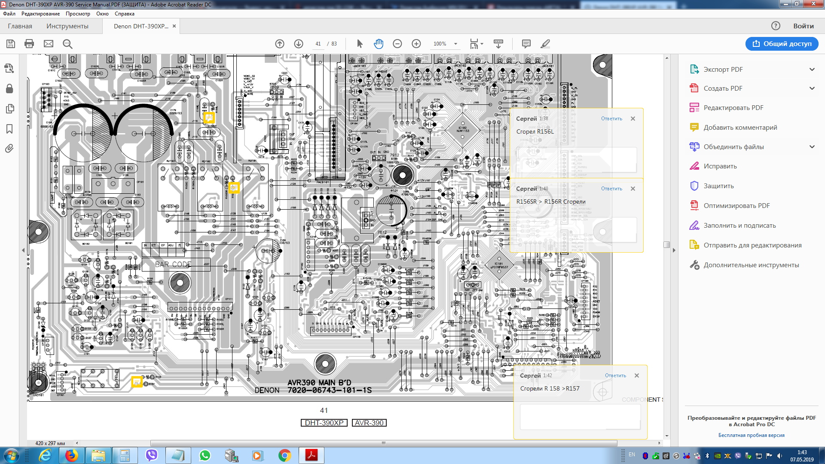Click the yellow note marker near R156R

pos(233,188)
